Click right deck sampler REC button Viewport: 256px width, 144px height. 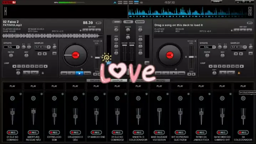point(251,53)
